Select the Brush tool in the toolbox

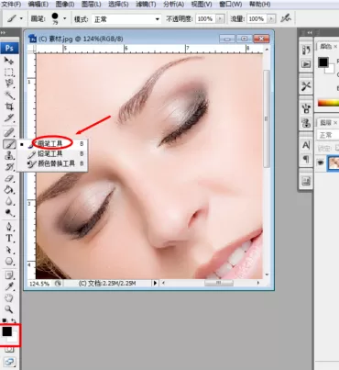tap(9, 144)
